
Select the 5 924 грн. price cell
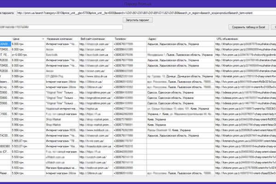[x=28, y=173]
